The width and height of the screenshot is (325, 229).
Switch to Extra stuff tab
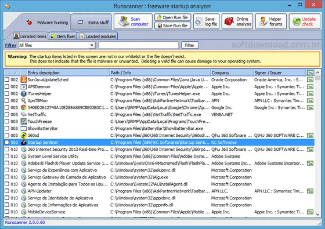click(x=92, y=22)
